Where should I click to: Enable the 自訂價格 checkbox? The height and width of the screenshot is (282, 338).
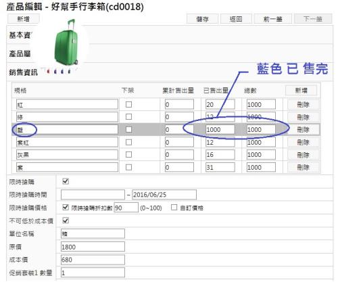(x=174, y=207)
